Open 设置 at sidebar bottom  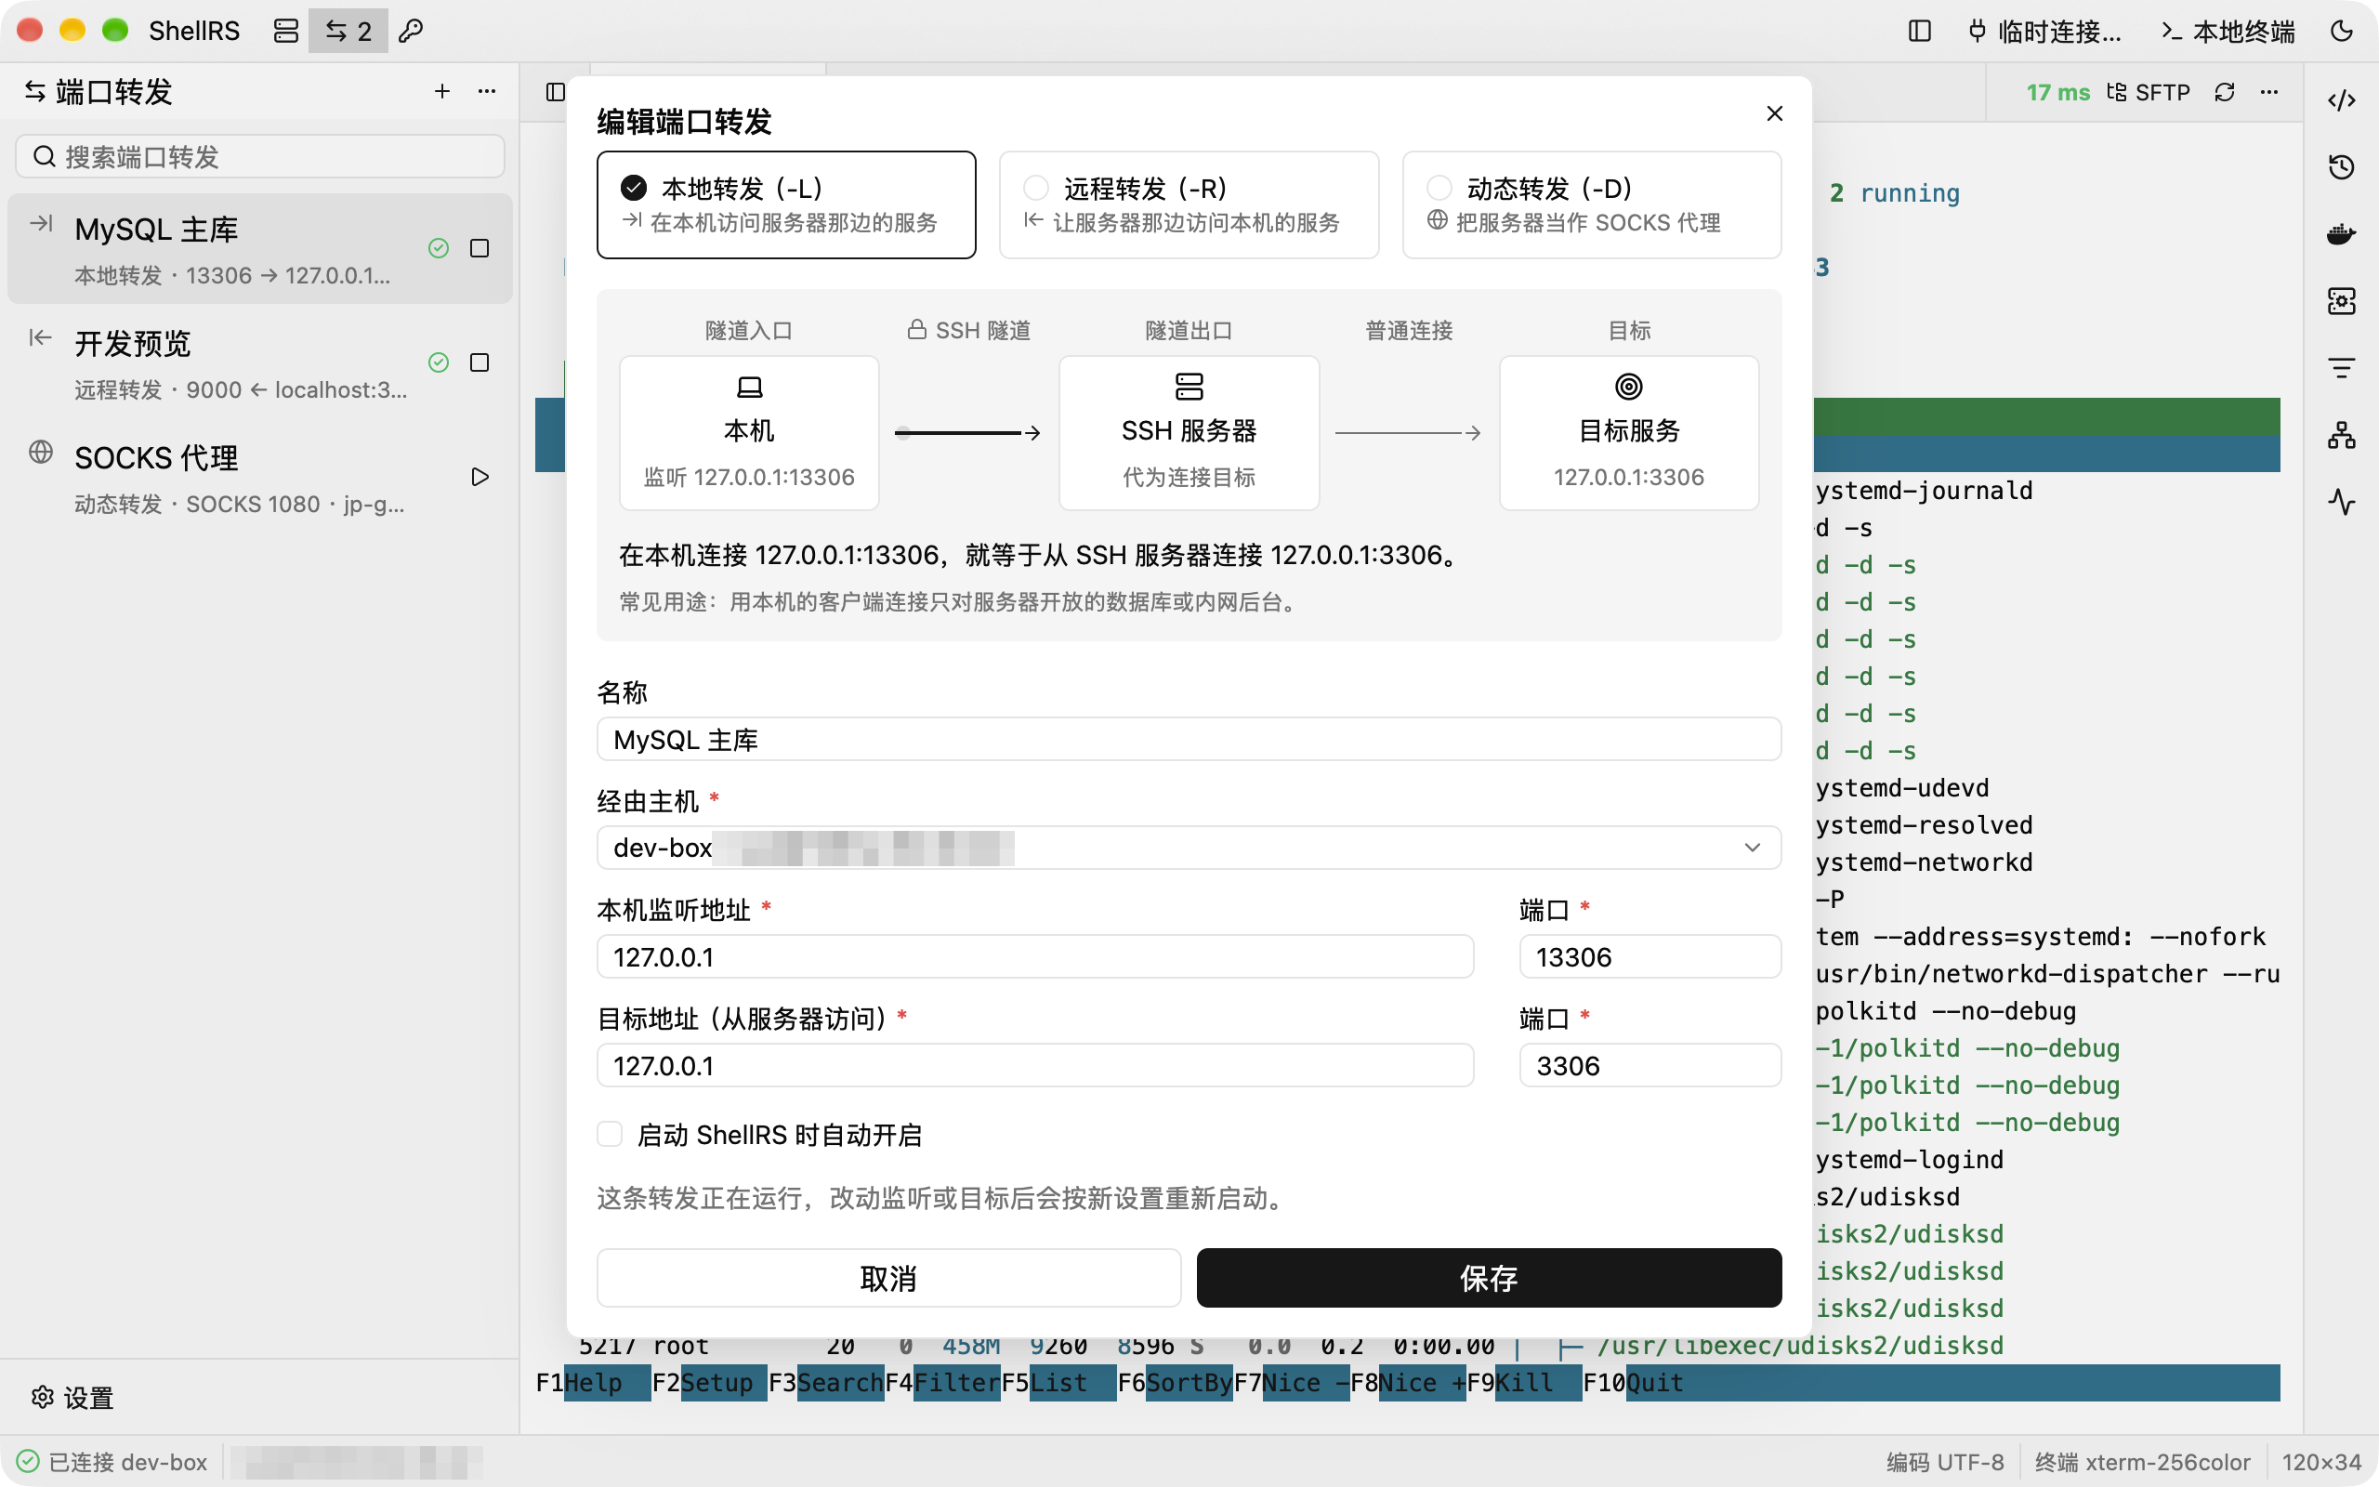click(x=72, y=1398)
